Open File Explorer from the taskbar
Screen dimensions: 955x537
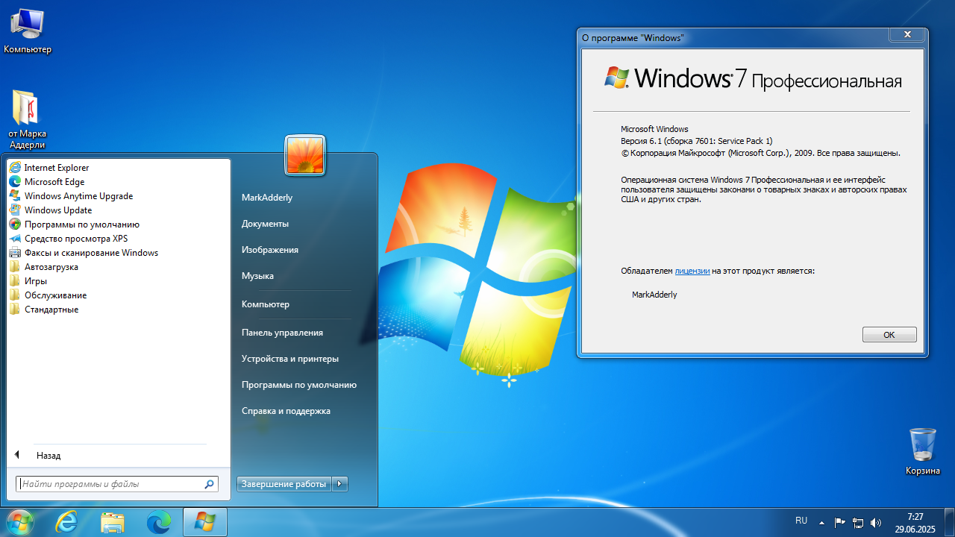click(x=113, y=522)
